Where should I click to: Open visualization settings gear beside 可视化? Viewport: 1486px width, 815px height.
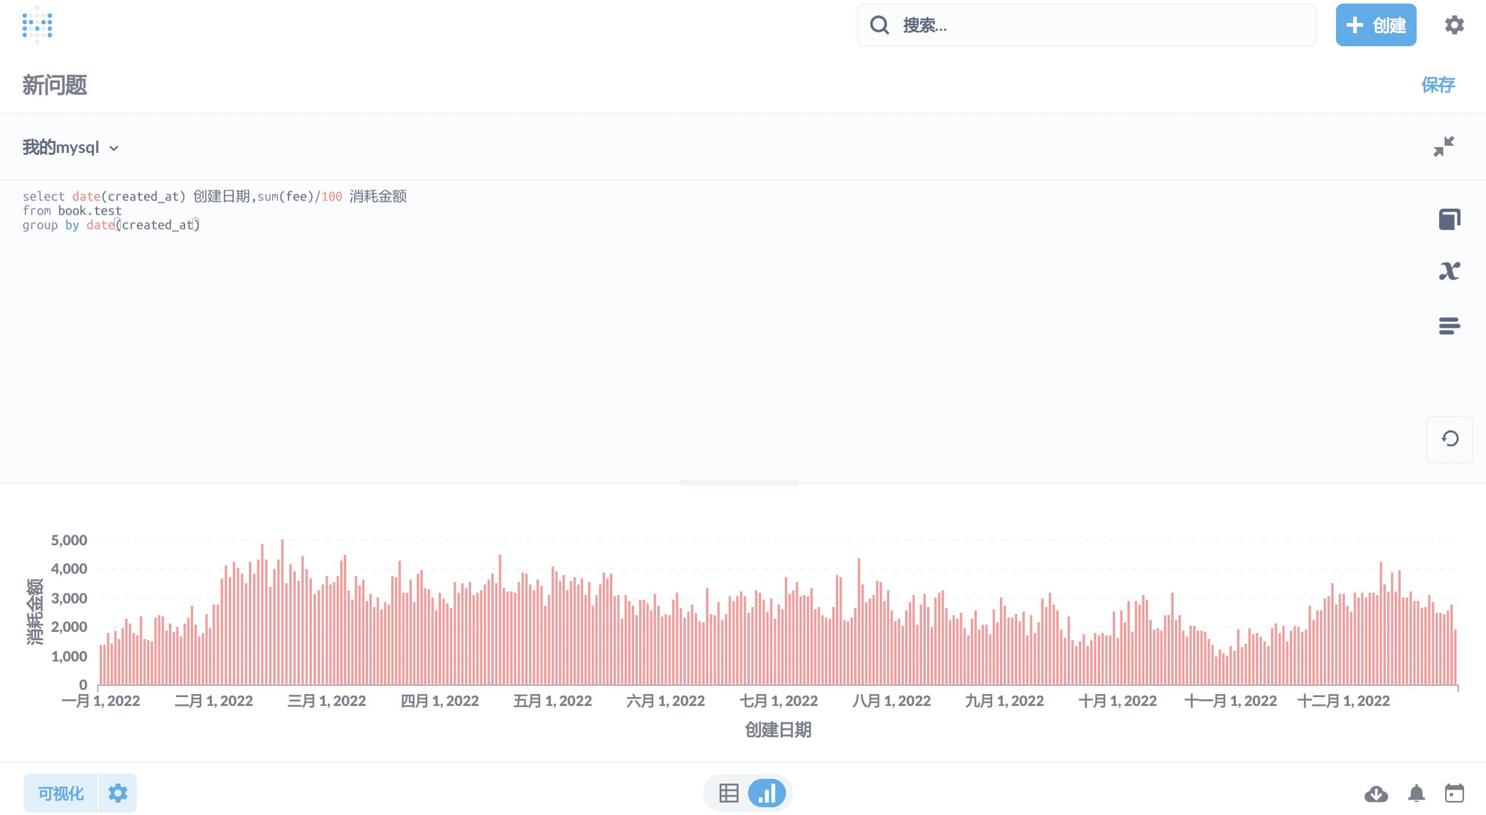(117, 793)
